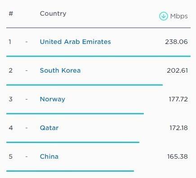Click the 238.06 speed value

coord(176,42)
